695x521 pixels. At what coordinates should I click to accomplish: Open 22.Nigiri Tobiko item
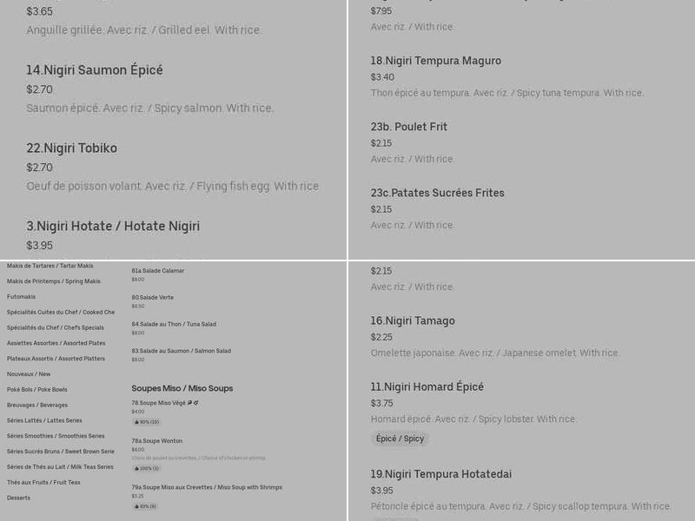(x=72, y=148)
